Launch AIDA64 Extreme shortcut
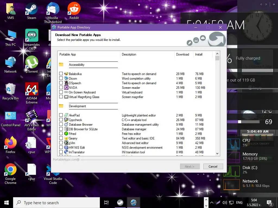This screenshot has width=278, height=208. coord(31,93)
